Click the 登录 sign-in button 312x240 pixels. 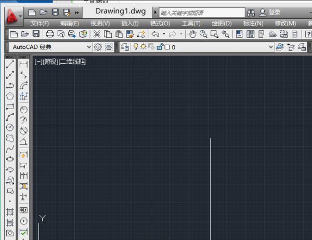[270, 12]
